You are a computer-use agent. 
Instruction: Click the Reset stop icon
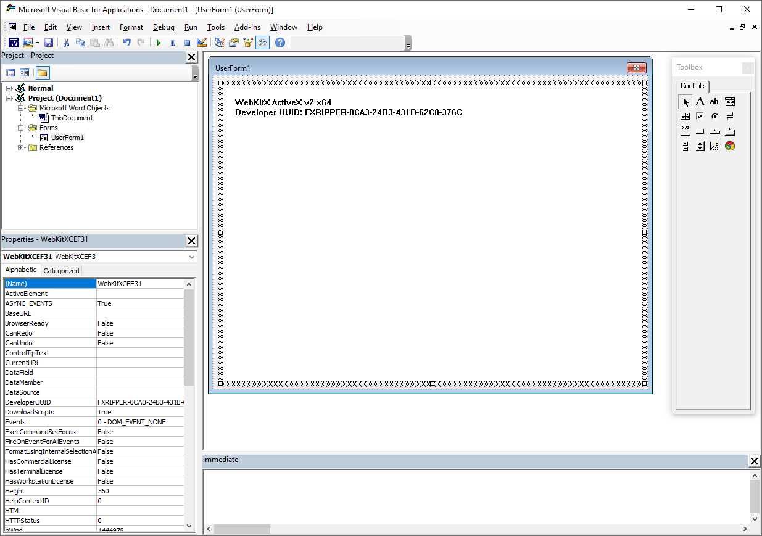pyautogui.click(x=187, y=43)
